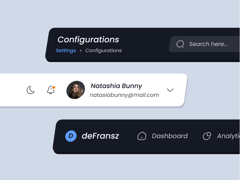Open notifications bell icon
This screenshot has width=240, height=180.
coord(51,90)
